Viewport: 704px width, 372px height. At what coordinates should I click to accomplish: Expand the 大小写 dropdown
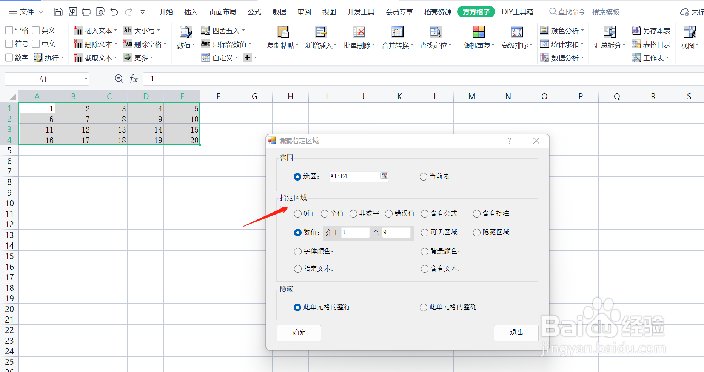tap(145, 30)
